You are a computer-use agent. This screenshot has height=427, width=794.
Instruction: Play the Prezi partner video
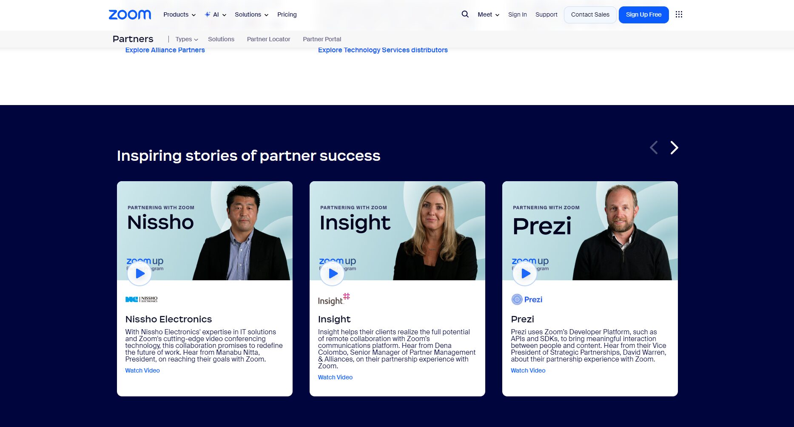525,273
